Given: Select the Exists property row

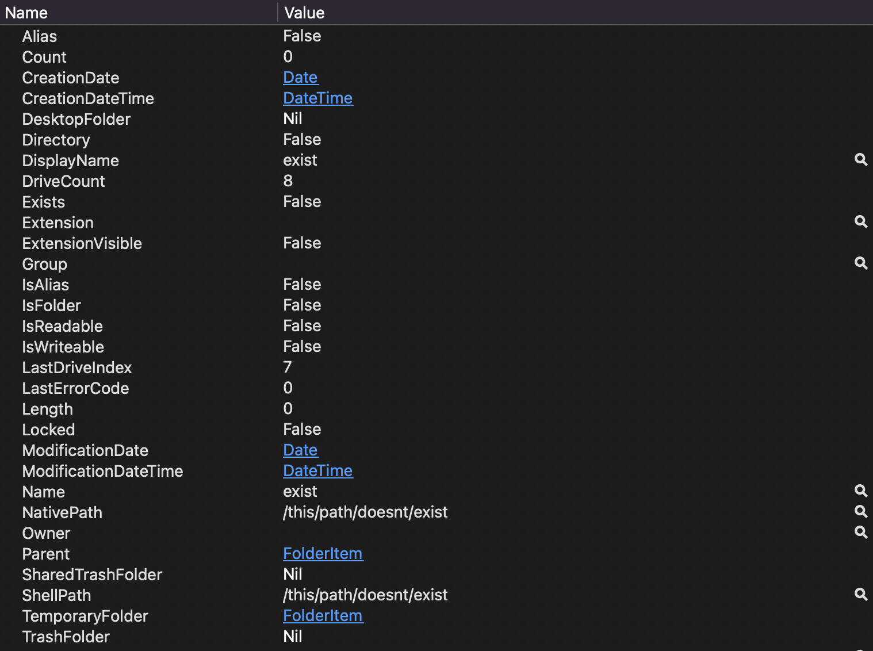Looking at the screenshot, I should (436, 202).
